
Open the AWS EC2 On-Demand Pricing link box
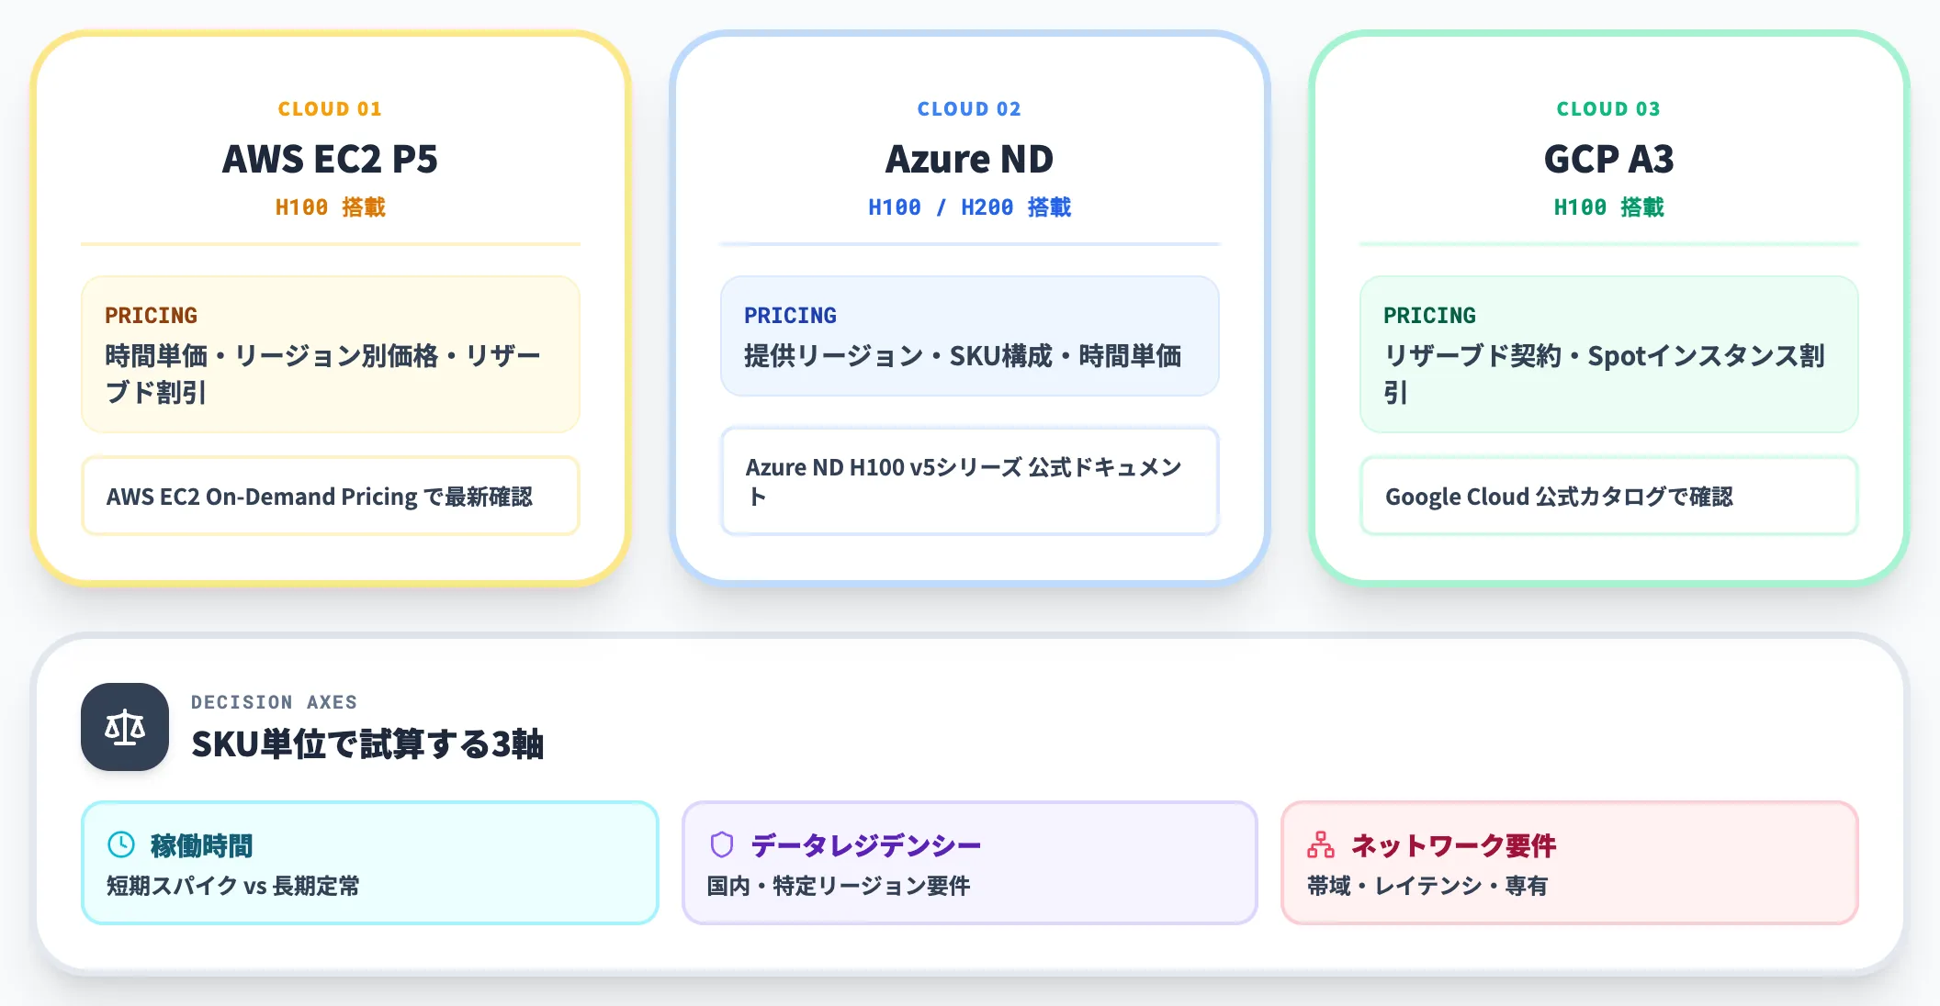coord(331,496)
